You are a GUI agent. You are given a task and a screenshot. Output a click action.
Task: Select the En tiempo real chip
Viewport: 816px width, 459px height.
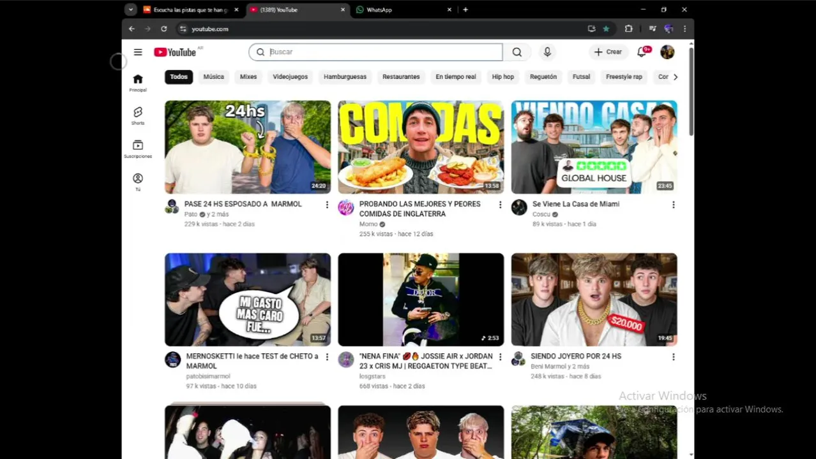point(456,76)
